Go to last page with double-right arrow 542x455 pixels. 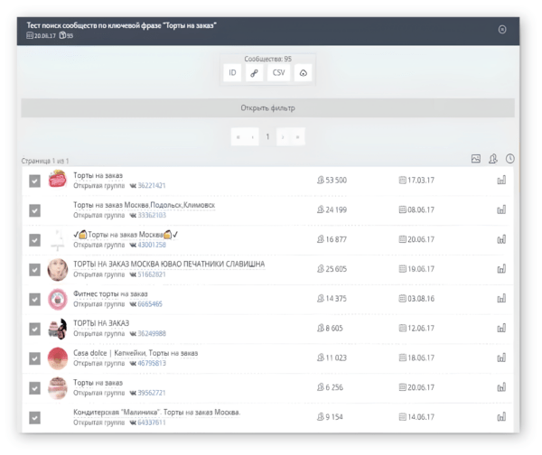[x=297, y=137]
